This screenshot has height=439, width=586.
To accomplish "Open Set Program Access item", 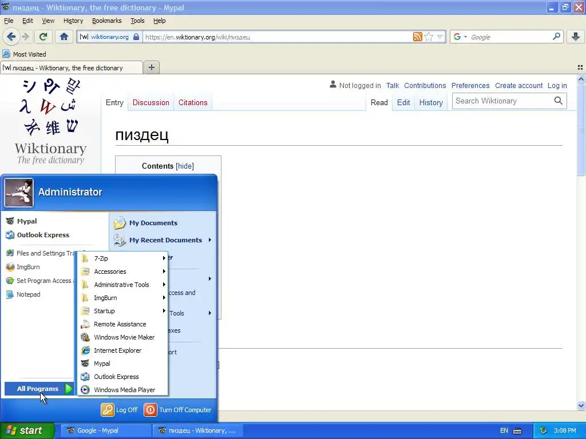I will [x=39, y=281].
